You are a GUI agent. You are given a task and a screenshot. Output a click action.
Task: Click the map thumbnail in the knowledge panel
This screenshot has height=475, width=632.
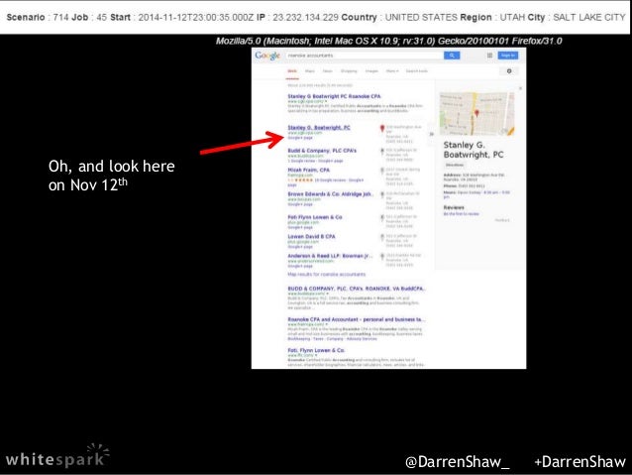(x=476, y=114)
